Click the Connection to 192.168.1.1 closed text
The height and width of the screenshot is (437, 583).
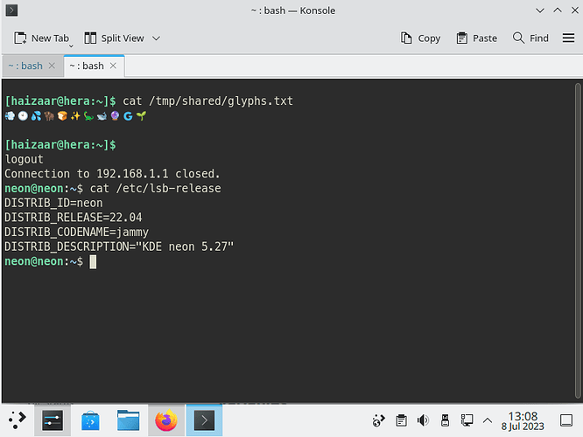coord(112,174)
